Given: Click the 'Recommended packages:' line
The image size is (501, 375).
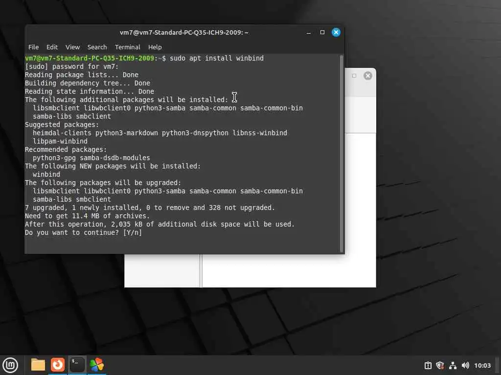Looking at the screenshot, I should [x=66, y=149].
